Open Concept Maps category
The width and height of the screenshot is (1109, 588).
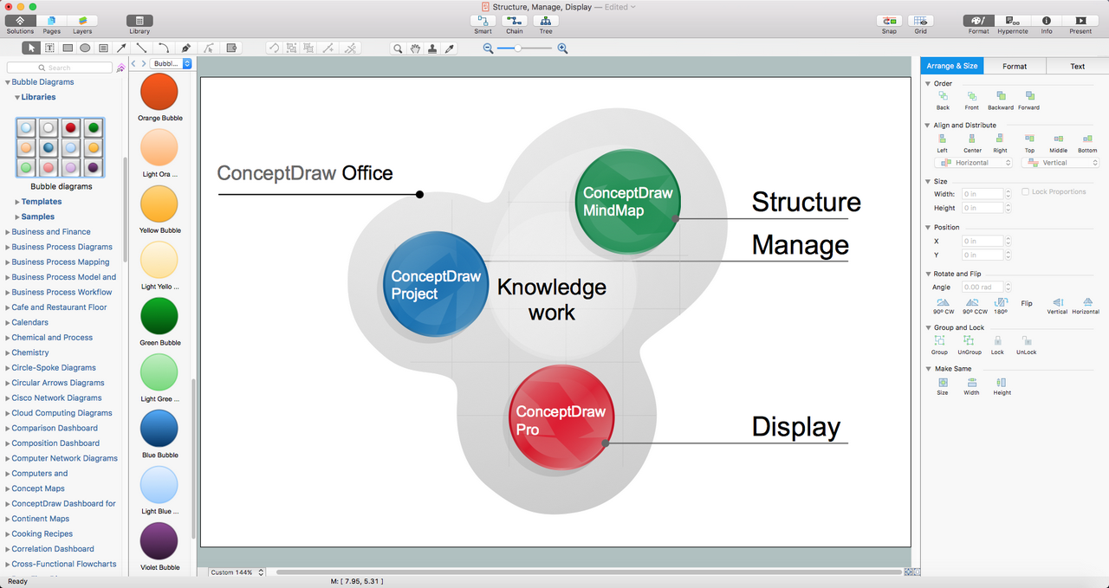pyautogui.click(x=38, y=488)
